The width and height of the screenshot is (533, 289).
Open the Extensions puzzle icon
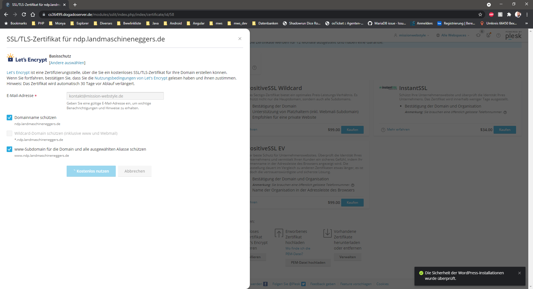click(x=509, y=14)
